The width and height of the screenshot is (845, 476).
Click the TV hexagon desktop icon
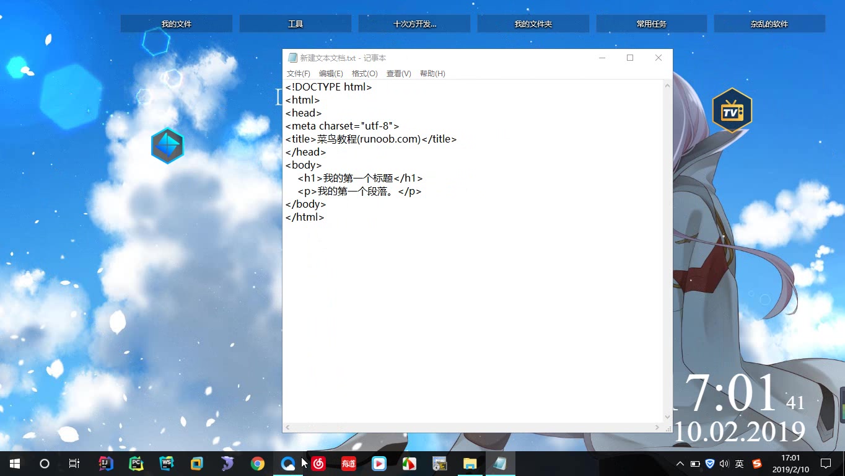pyautogui.click(x=732, y=110)
